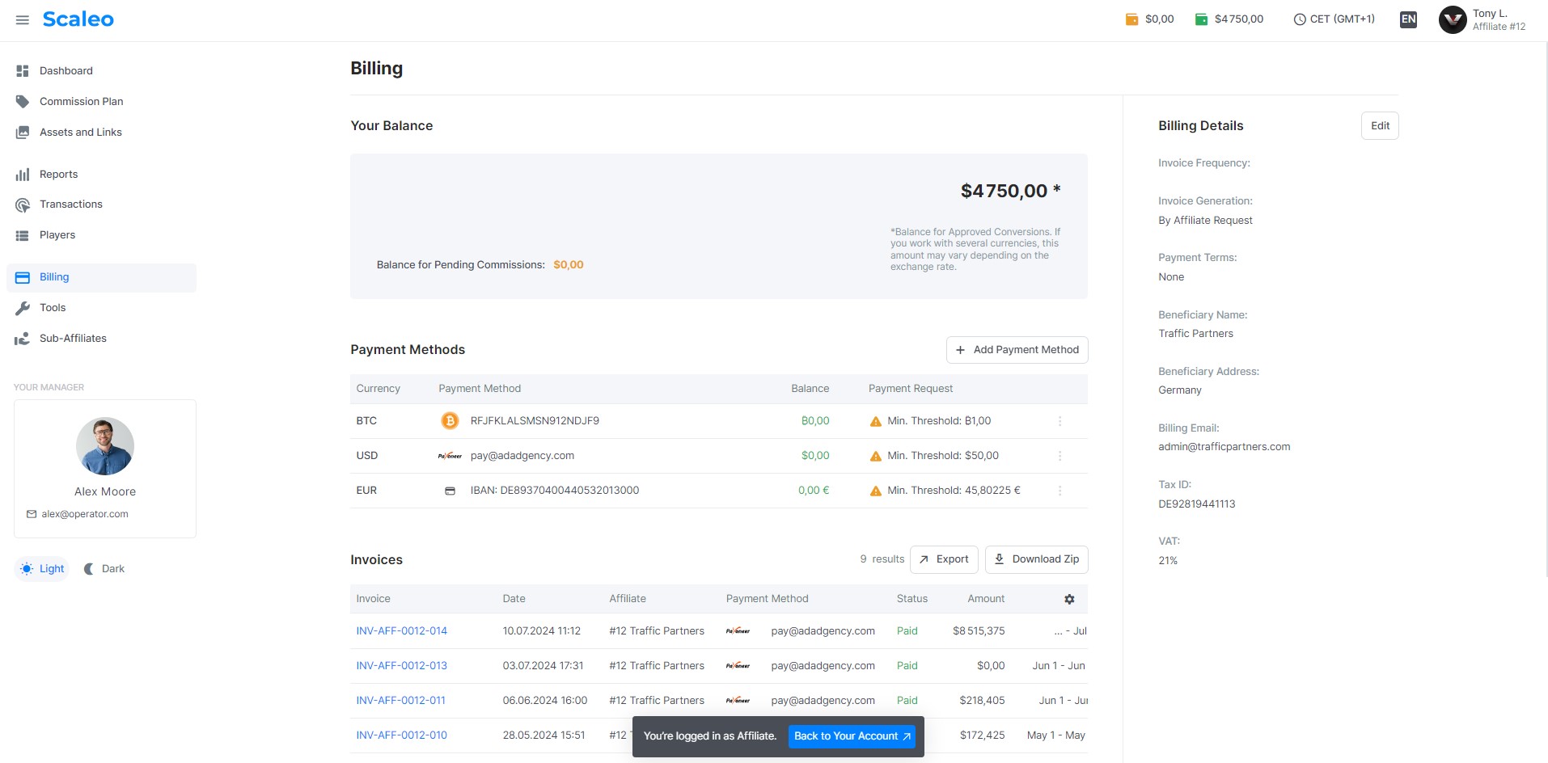Open the three-dot menu for the BTC payment method

[x=1059, y=421]
